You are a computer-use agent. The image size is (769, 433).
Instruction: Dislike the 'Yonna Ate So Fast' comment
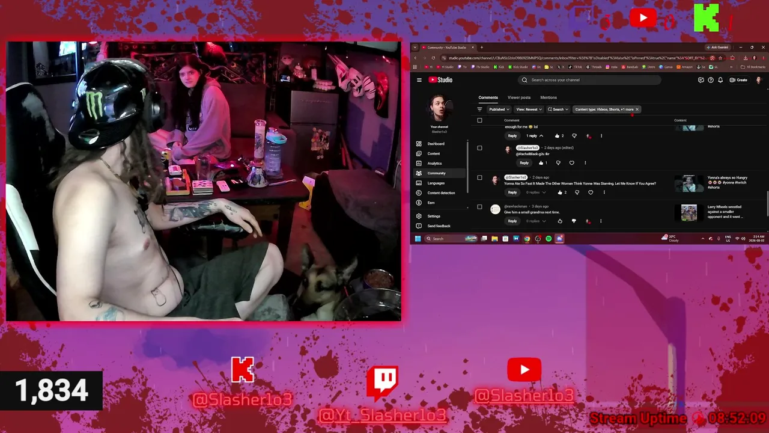click(x=577, y=192)
